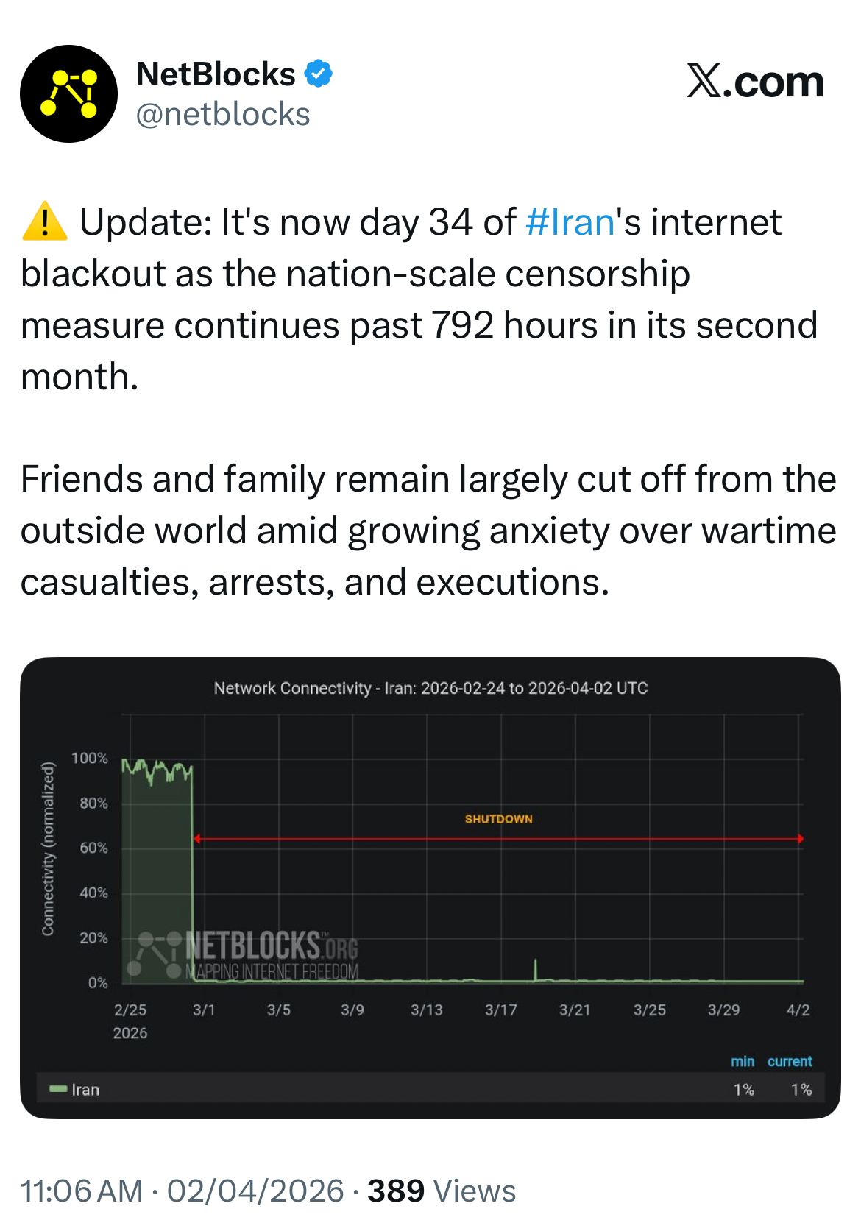Open the min value column header
861x1220 pixels.
pyautogui.click(x=743, y=1061)
